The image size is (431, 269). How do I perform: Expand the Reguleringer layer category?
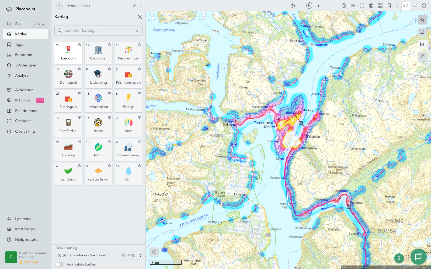click(128, 53)
